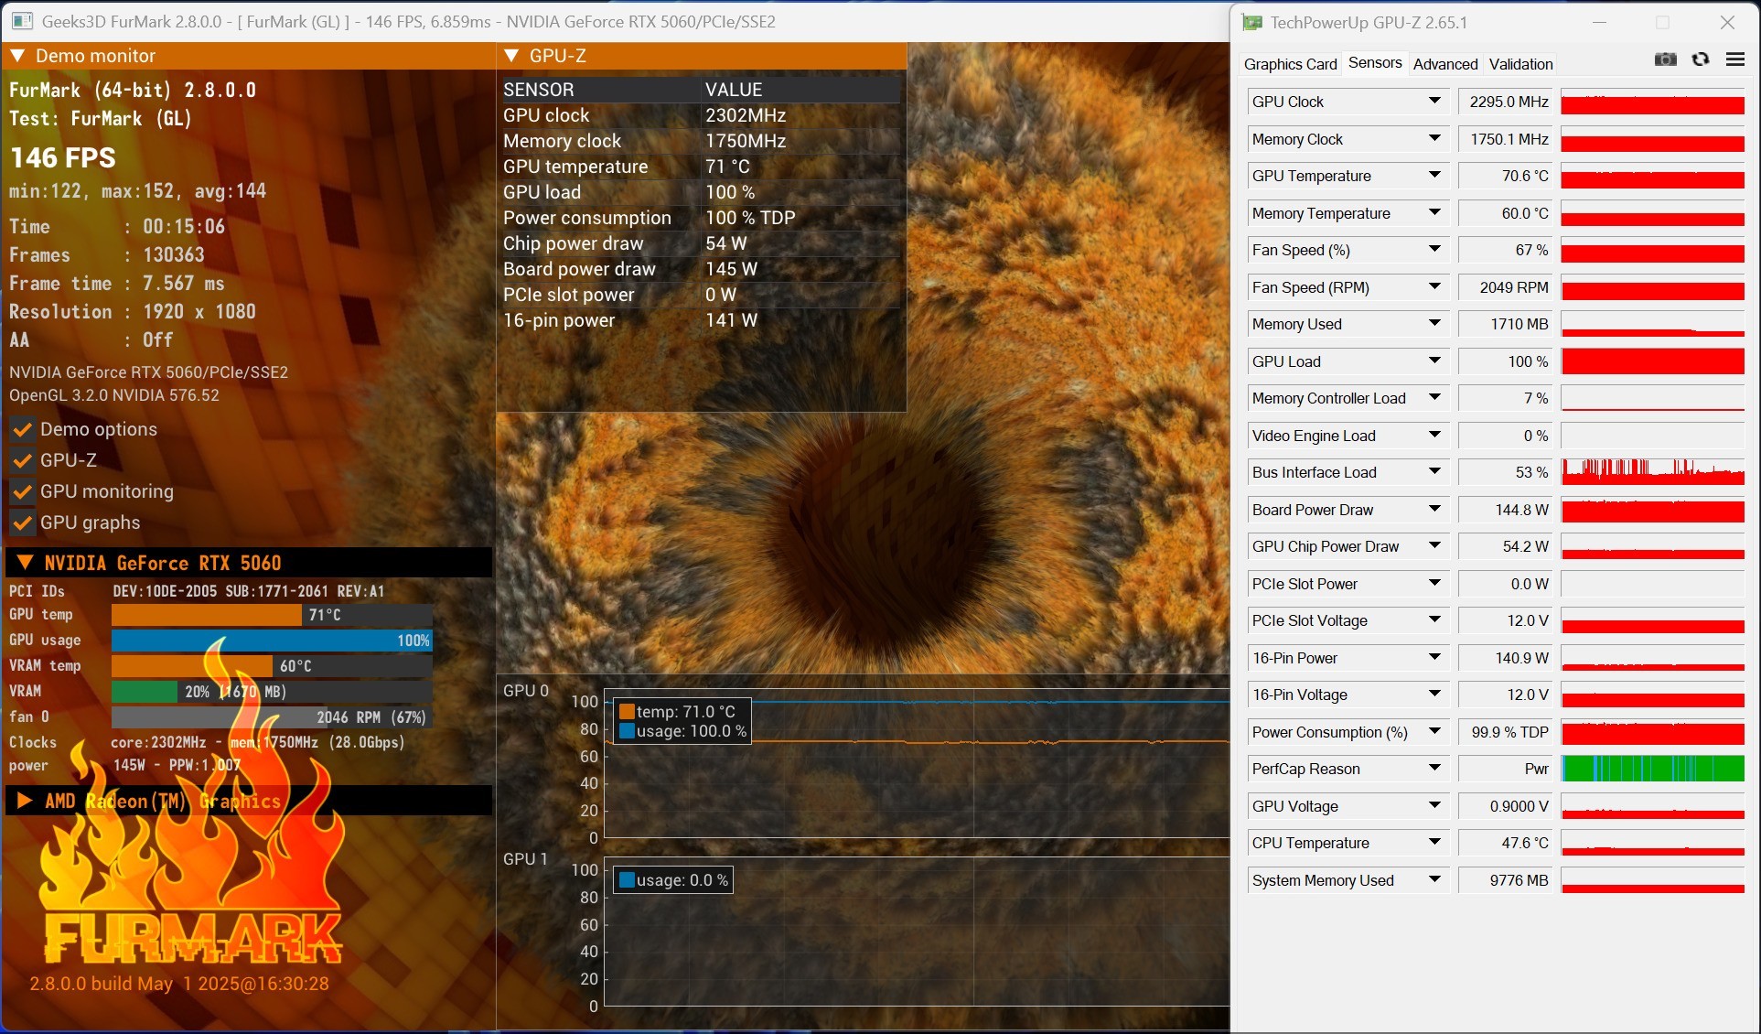1761x1034 pixels.
Task: Open the Memory Controller Load dropdown
Action: [1433, 398]
